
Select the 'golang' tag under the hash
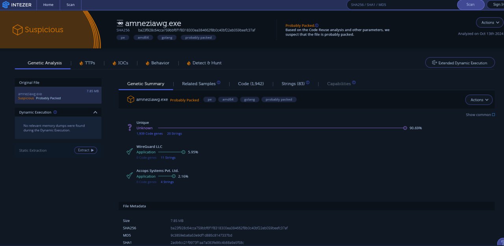[167, 37]
